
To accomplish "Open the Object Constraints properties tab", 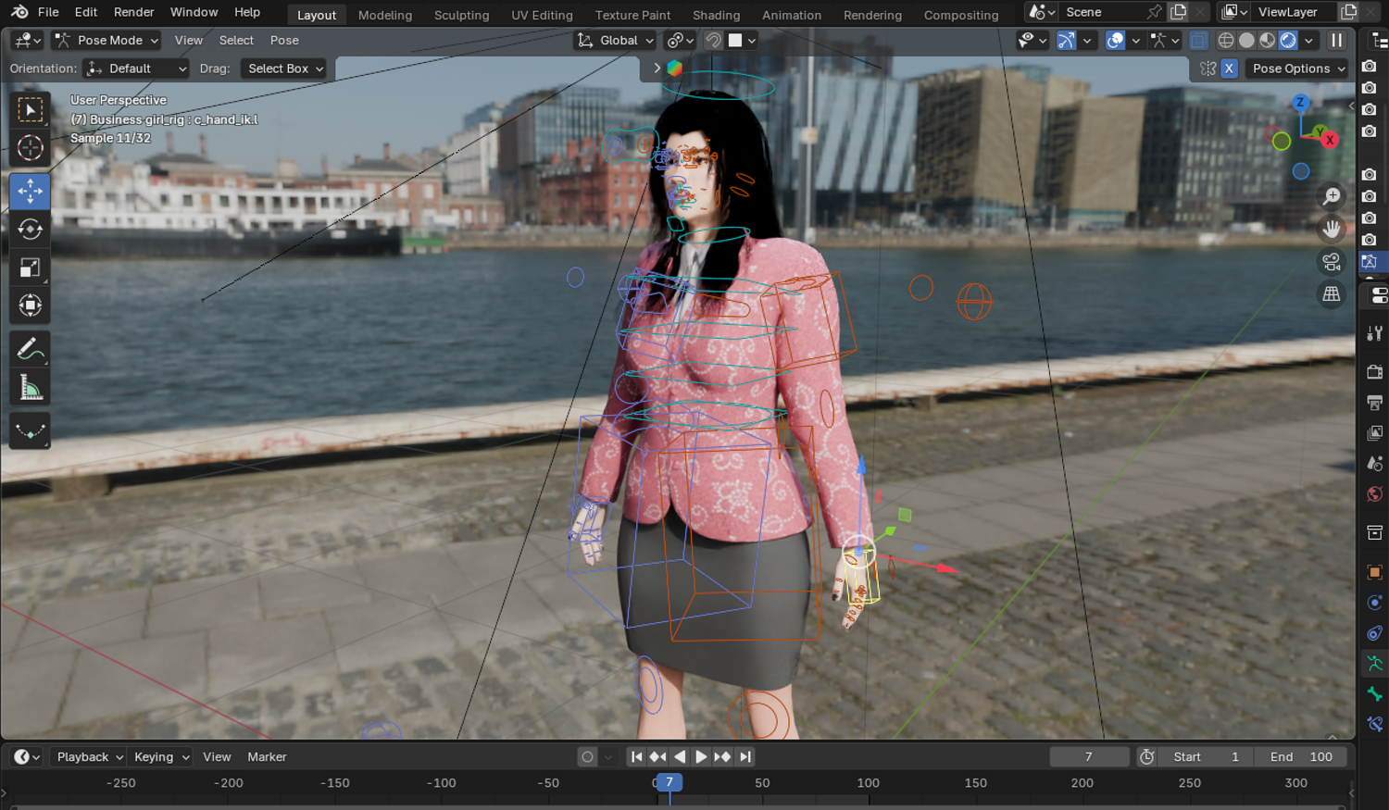I will point(1375,633).
